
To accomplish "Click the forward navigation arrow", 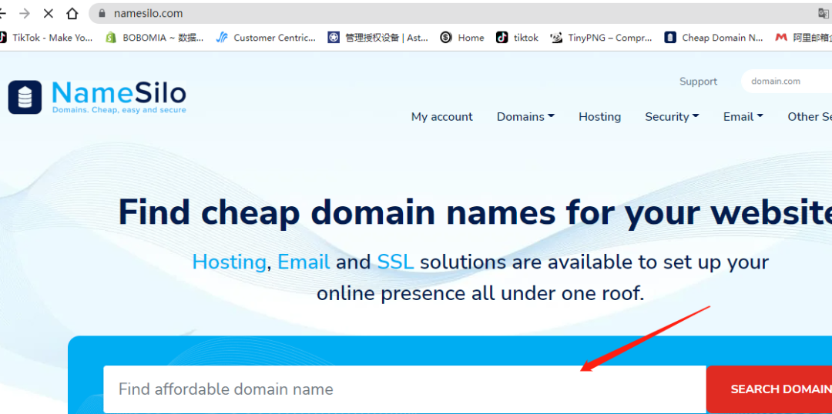I will [24, 13].
